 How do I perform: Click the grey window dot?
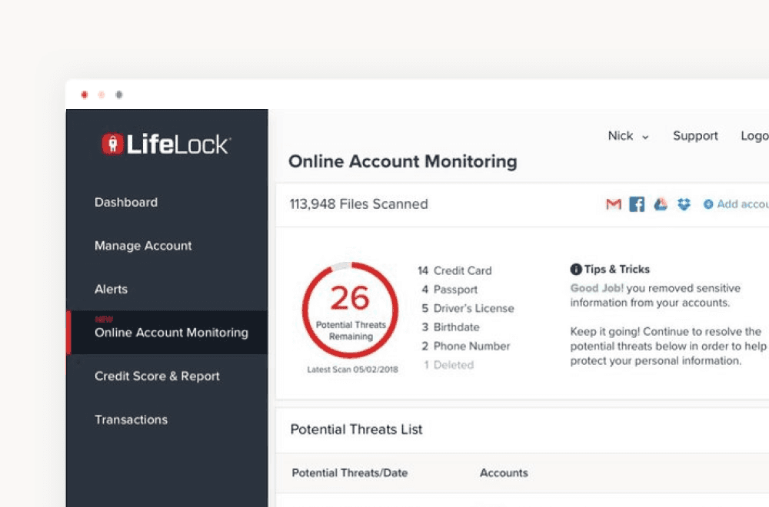point(118,94)
